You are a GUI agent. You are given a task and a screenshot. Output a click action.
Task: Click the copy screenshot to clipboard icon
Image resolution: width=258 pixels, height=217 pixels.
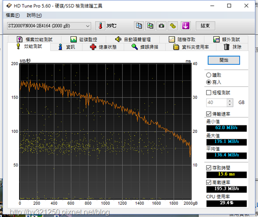[150, 26]
